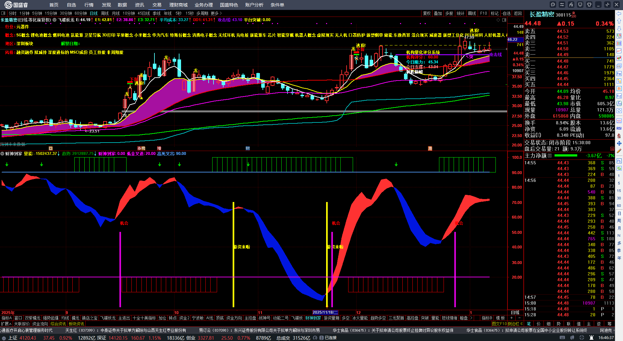Screen dimensions: 623x341
Task: Click the 卖五 order book row
Action: pyautogui.click(x=569, y=31)
